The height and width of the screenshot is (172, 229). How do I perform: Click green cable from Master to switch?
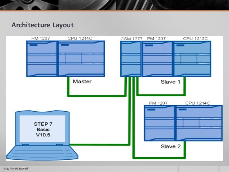point(97,96)
